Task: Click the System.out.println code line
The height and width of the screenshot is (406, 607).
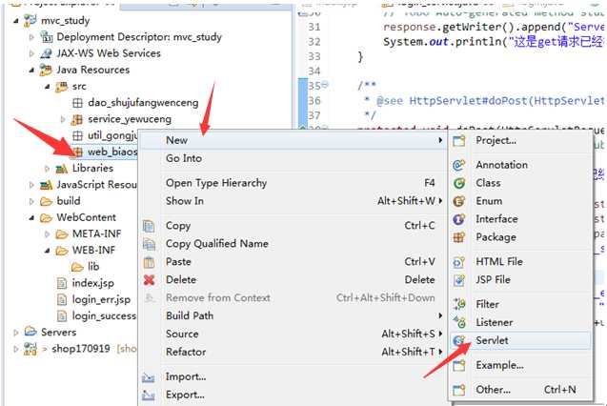Action: [x=494, y=42]
